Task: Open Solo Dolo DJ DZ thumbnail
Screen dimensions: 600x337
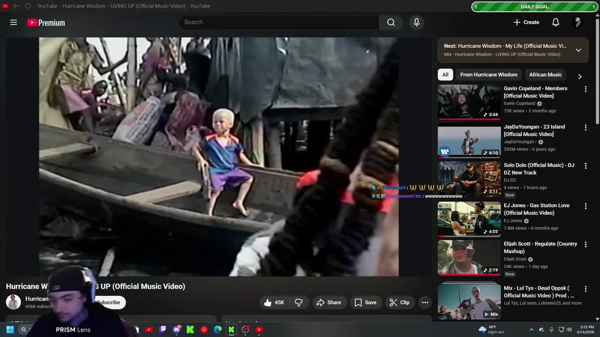Action: tap(469, 179)
